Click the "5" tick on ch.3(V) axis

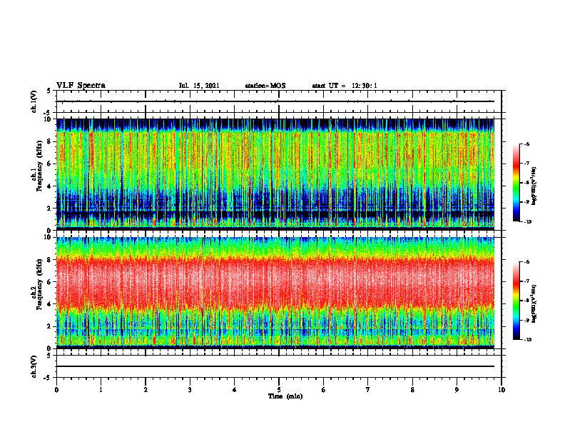pyautogui.click(x=49, y=356)
